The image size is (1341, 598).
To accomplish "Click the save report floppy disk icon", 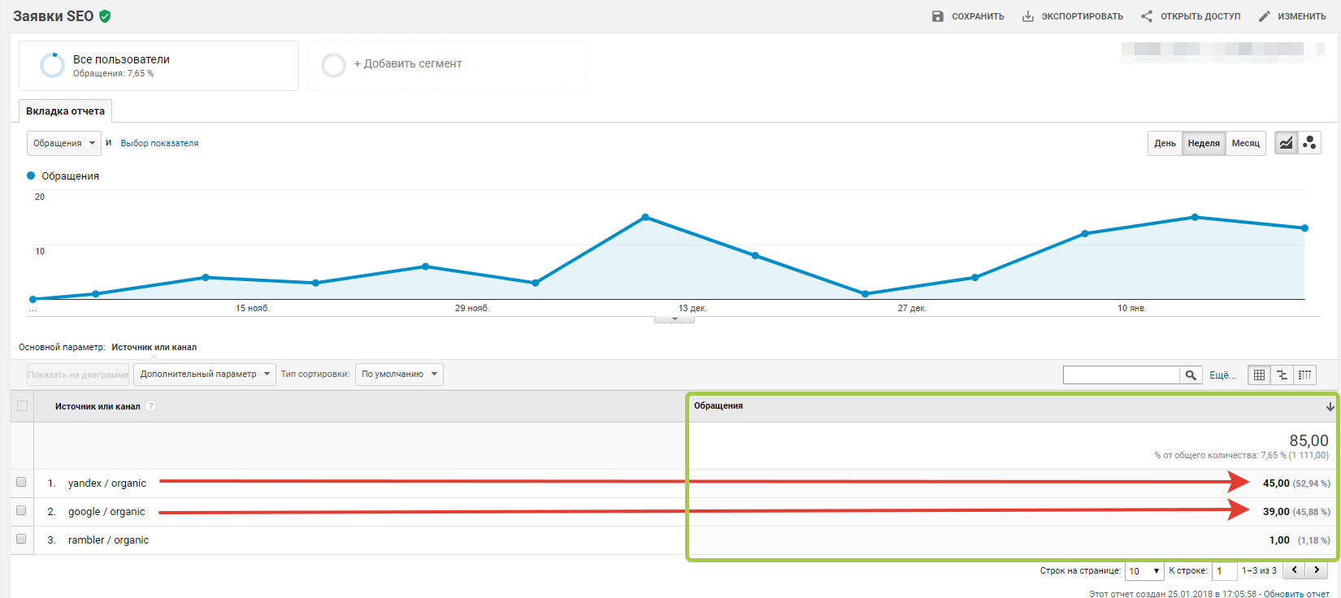I will [938, 16].
